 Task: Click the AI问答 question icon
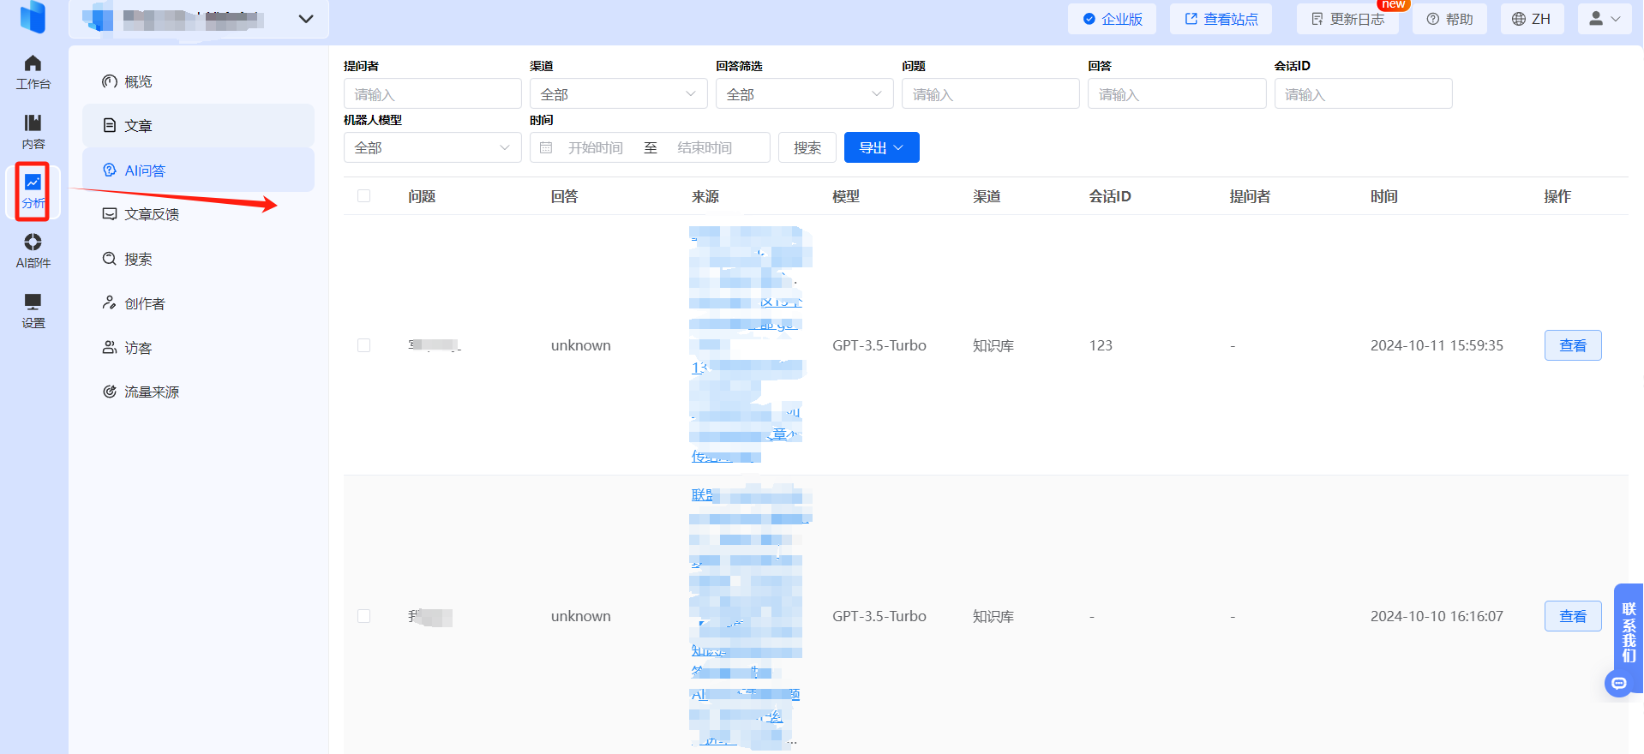click(x=110, y=170)
